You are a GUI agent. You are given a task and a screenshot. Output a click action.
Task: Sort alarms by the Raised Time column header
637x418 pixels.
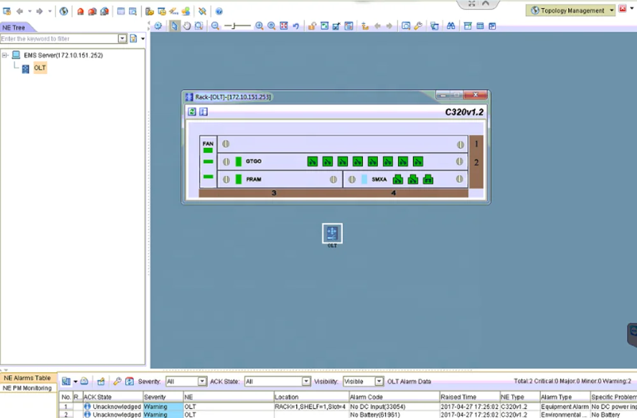coord(469,397)
